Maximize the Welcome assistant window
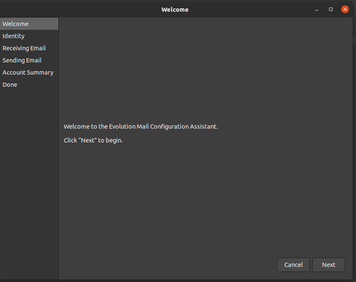 (x=331, y=9)
